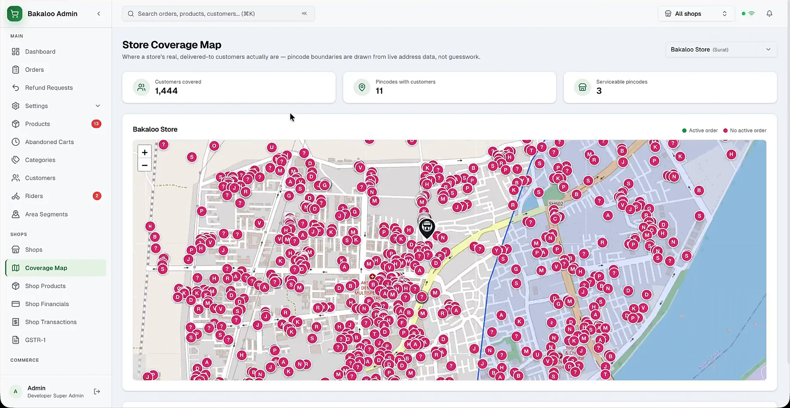This screenshot has height=408, width=790.
Task: Click the Serviceable pincodes store icon
Action: click(x=582, y=87)
